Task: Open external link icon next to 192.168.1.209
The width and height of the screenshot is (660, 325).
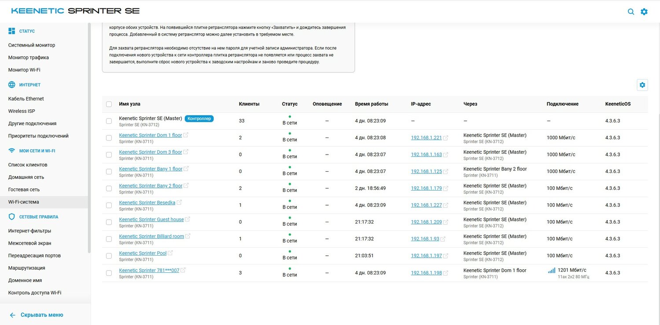Action: tap(446, 222)
